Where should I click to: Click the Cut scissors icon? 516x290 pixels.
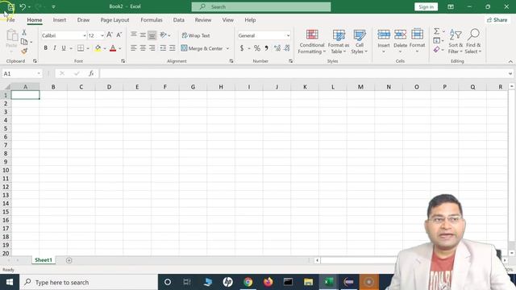point(24,32)
